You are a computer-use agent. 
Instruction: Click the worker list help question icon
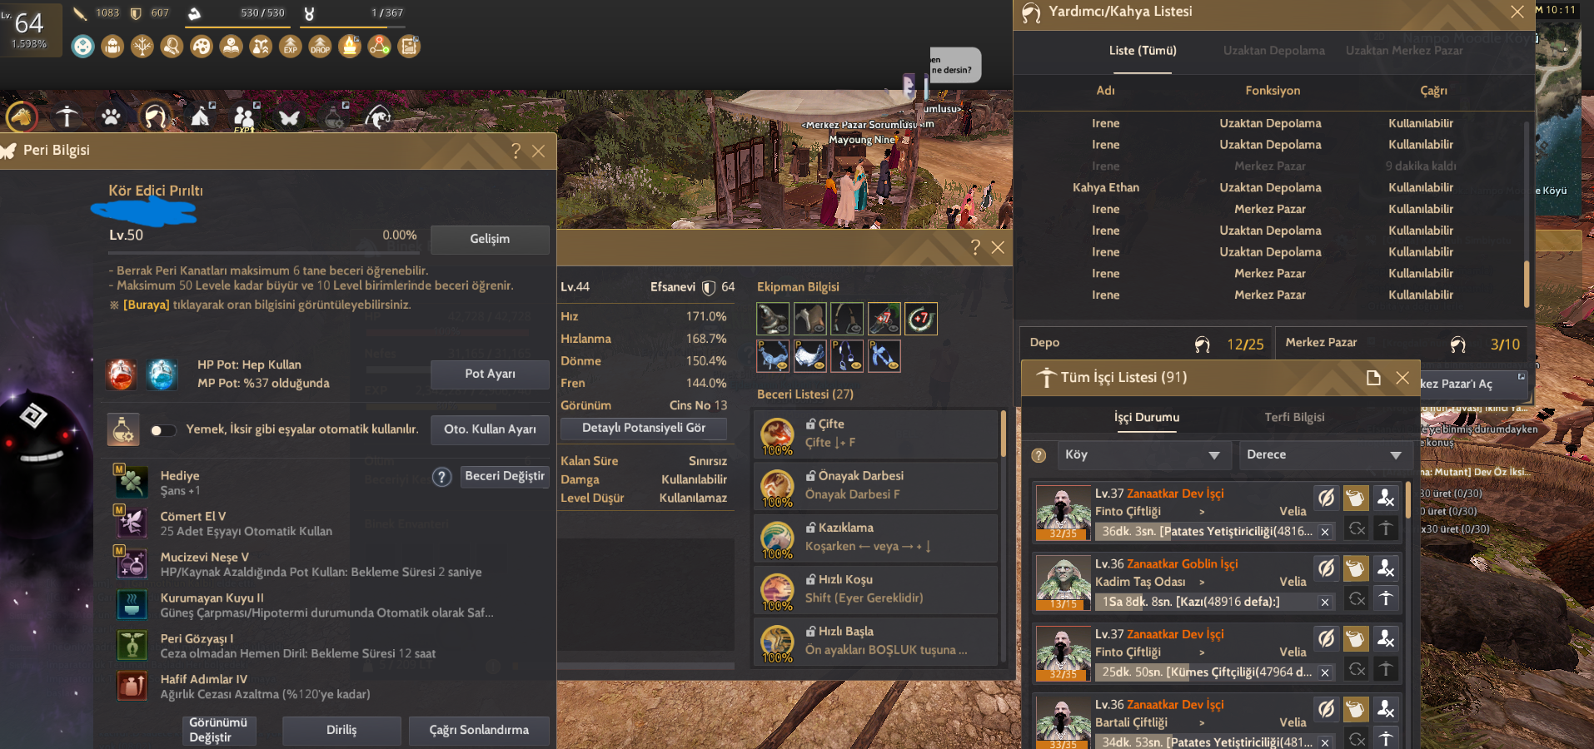tap(1039, 455)
